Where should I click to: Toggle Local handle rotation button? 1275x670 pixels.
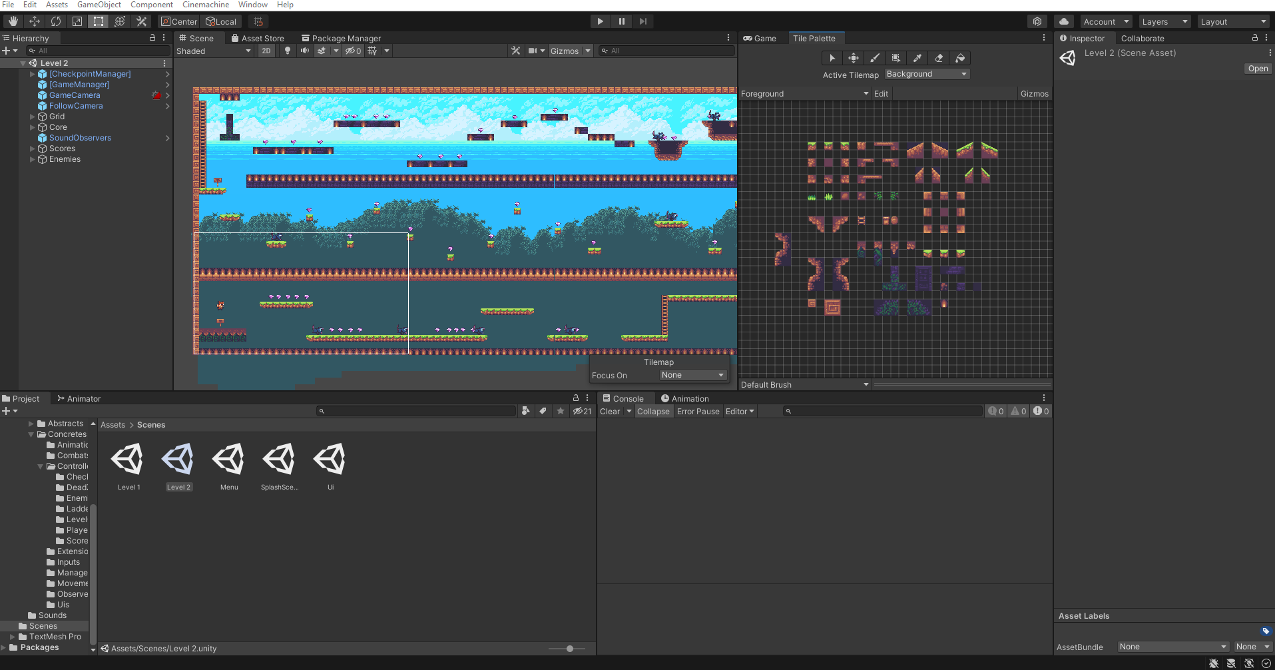click(x=221, y=21)
